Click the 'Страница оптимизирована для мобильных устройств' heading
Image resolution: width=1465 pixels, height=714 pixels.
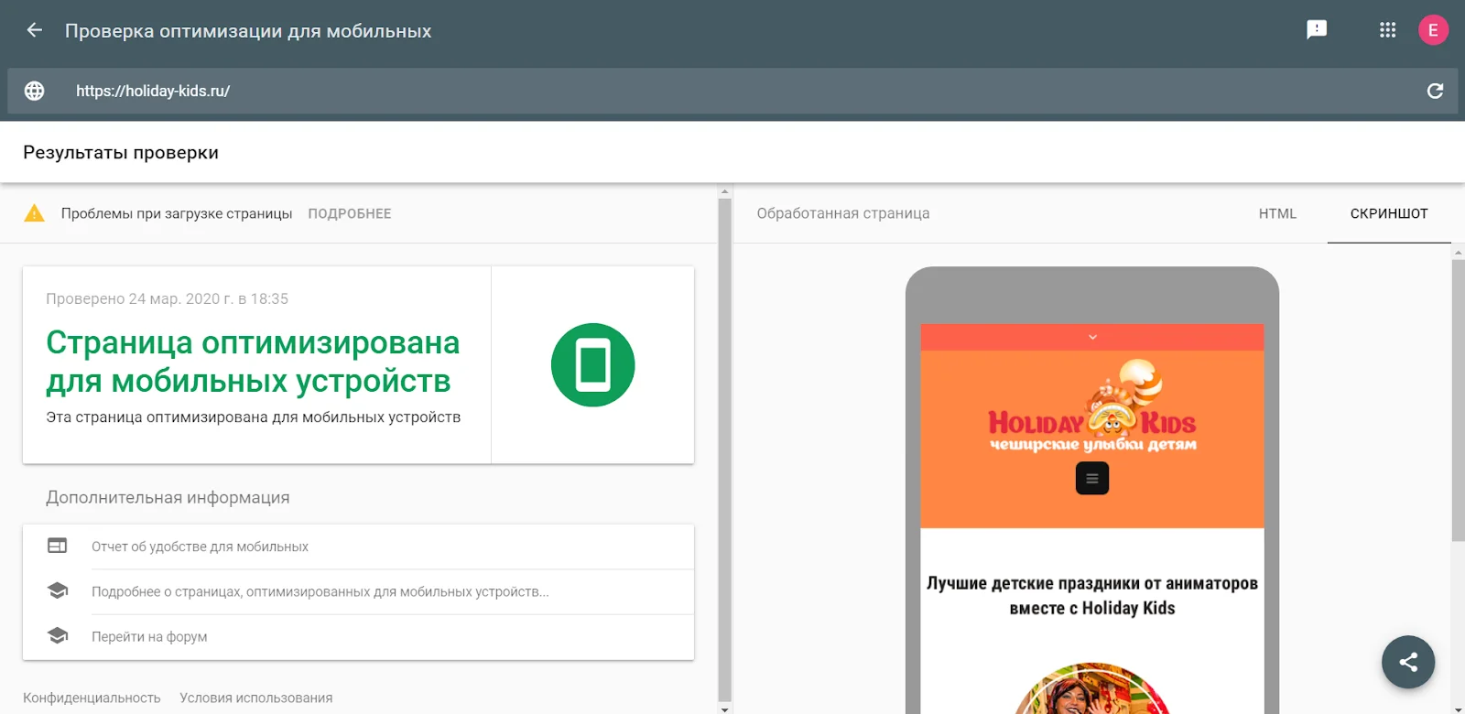(253, 362)
